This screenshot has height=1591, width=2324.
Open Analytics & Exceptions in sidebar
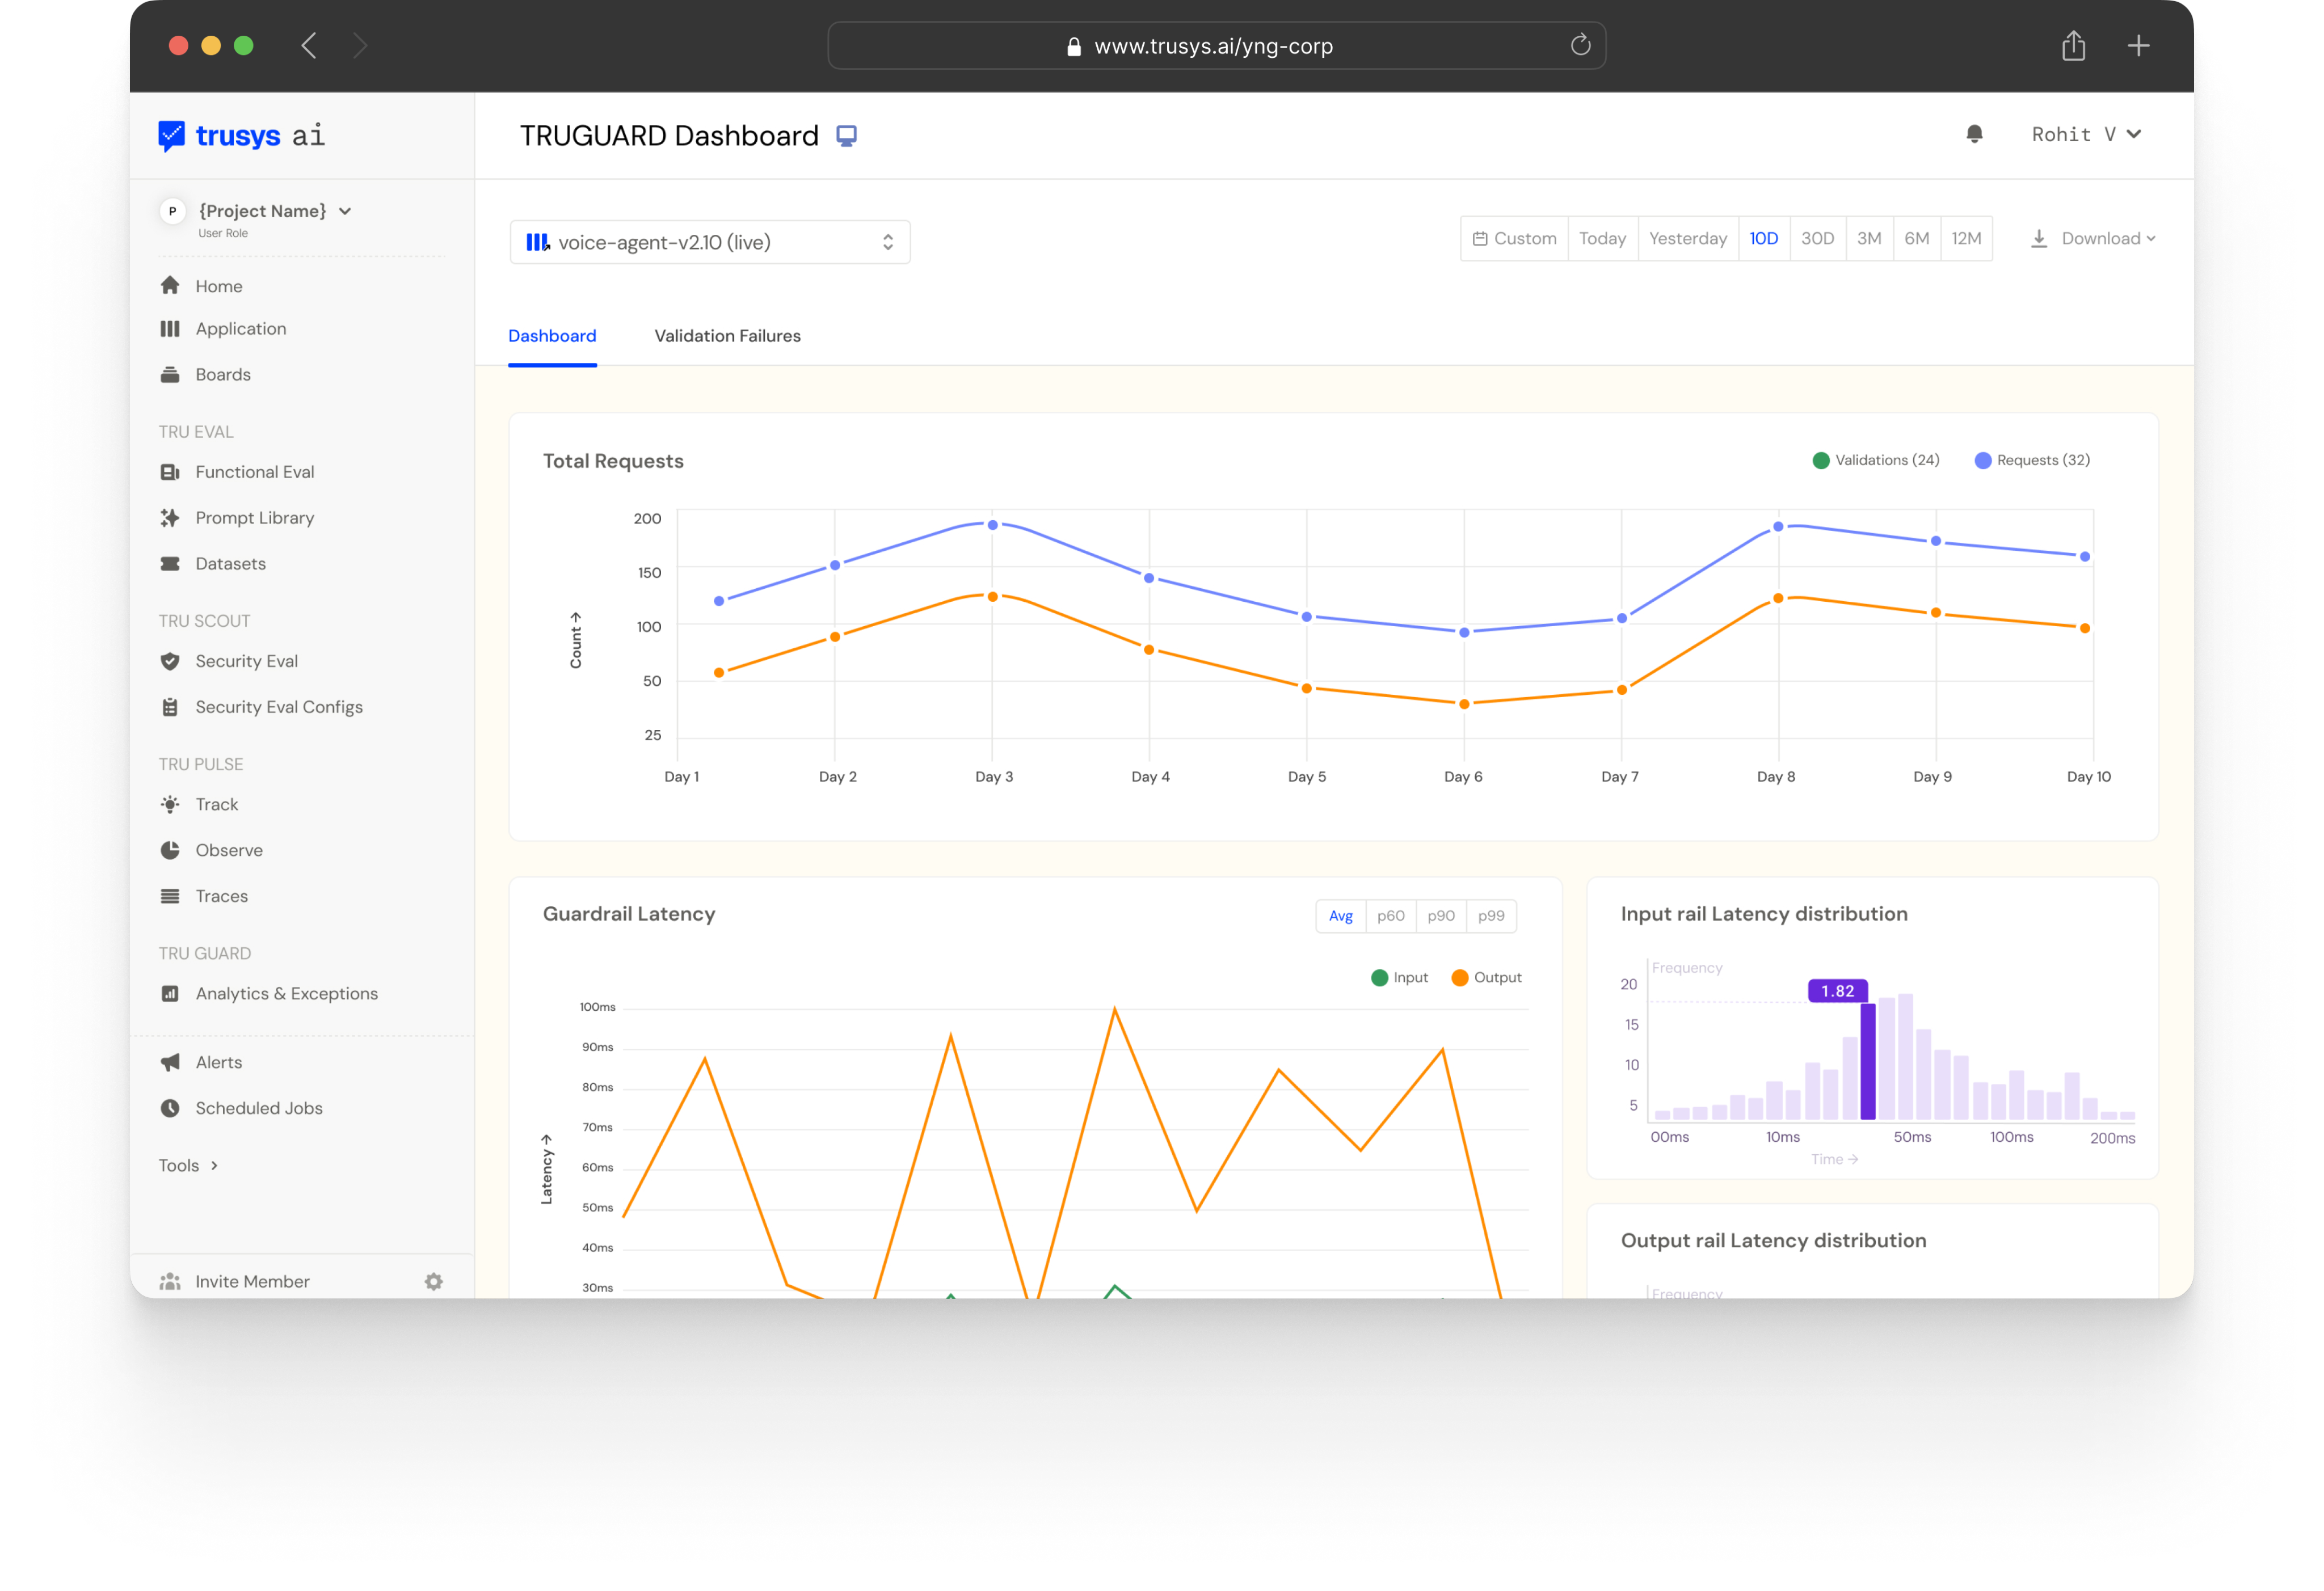tap(286, 993)
